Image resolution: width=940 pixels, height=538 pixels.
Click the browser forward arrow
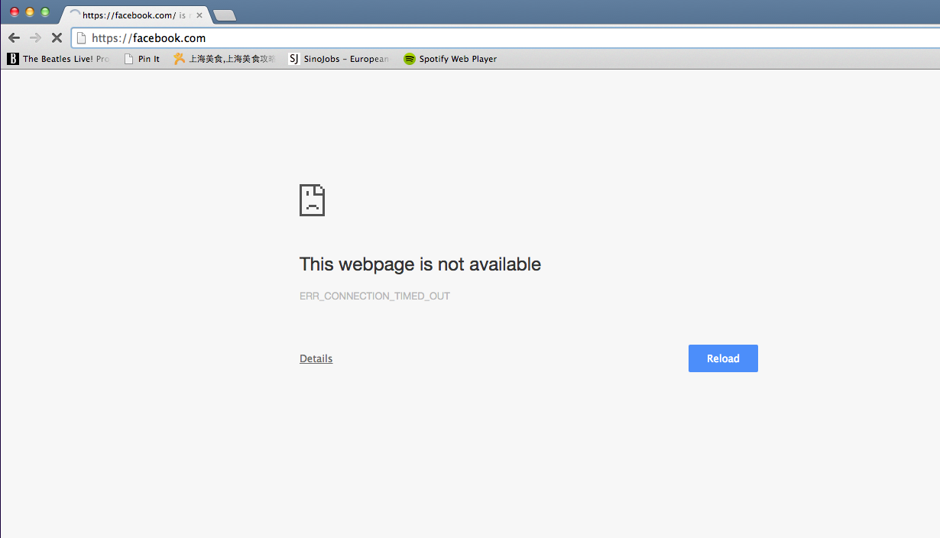[35, 37]
